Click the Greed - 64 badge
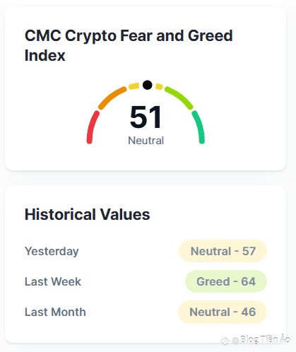Image resolution: width=296 pixels, height=352 pixels. tap(226, 281)
